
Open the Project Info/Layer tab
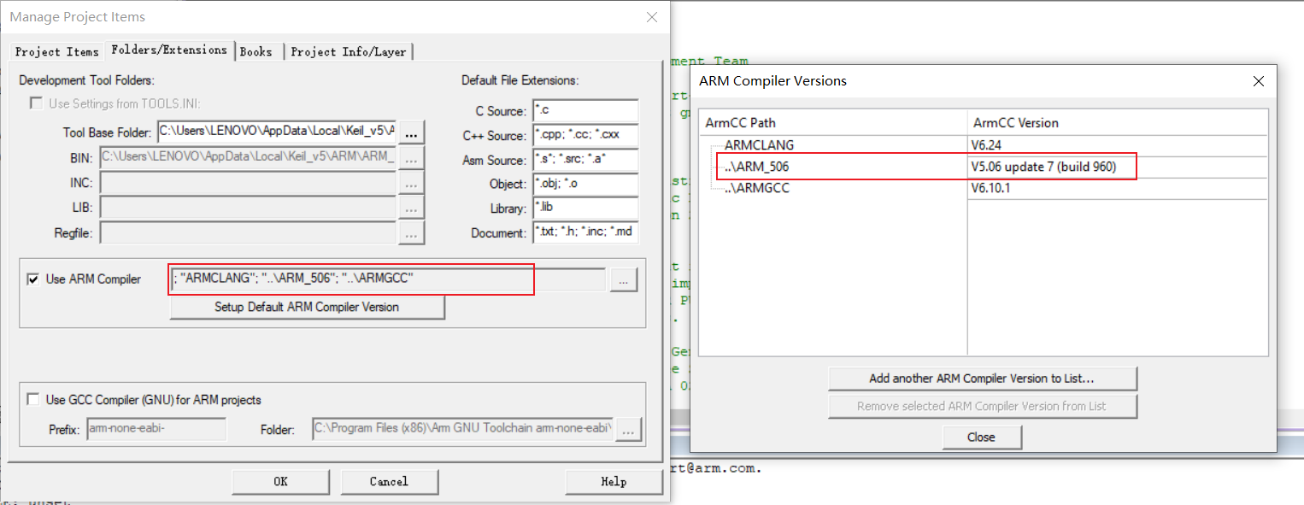pyautogui.click(x=349, y=51)
